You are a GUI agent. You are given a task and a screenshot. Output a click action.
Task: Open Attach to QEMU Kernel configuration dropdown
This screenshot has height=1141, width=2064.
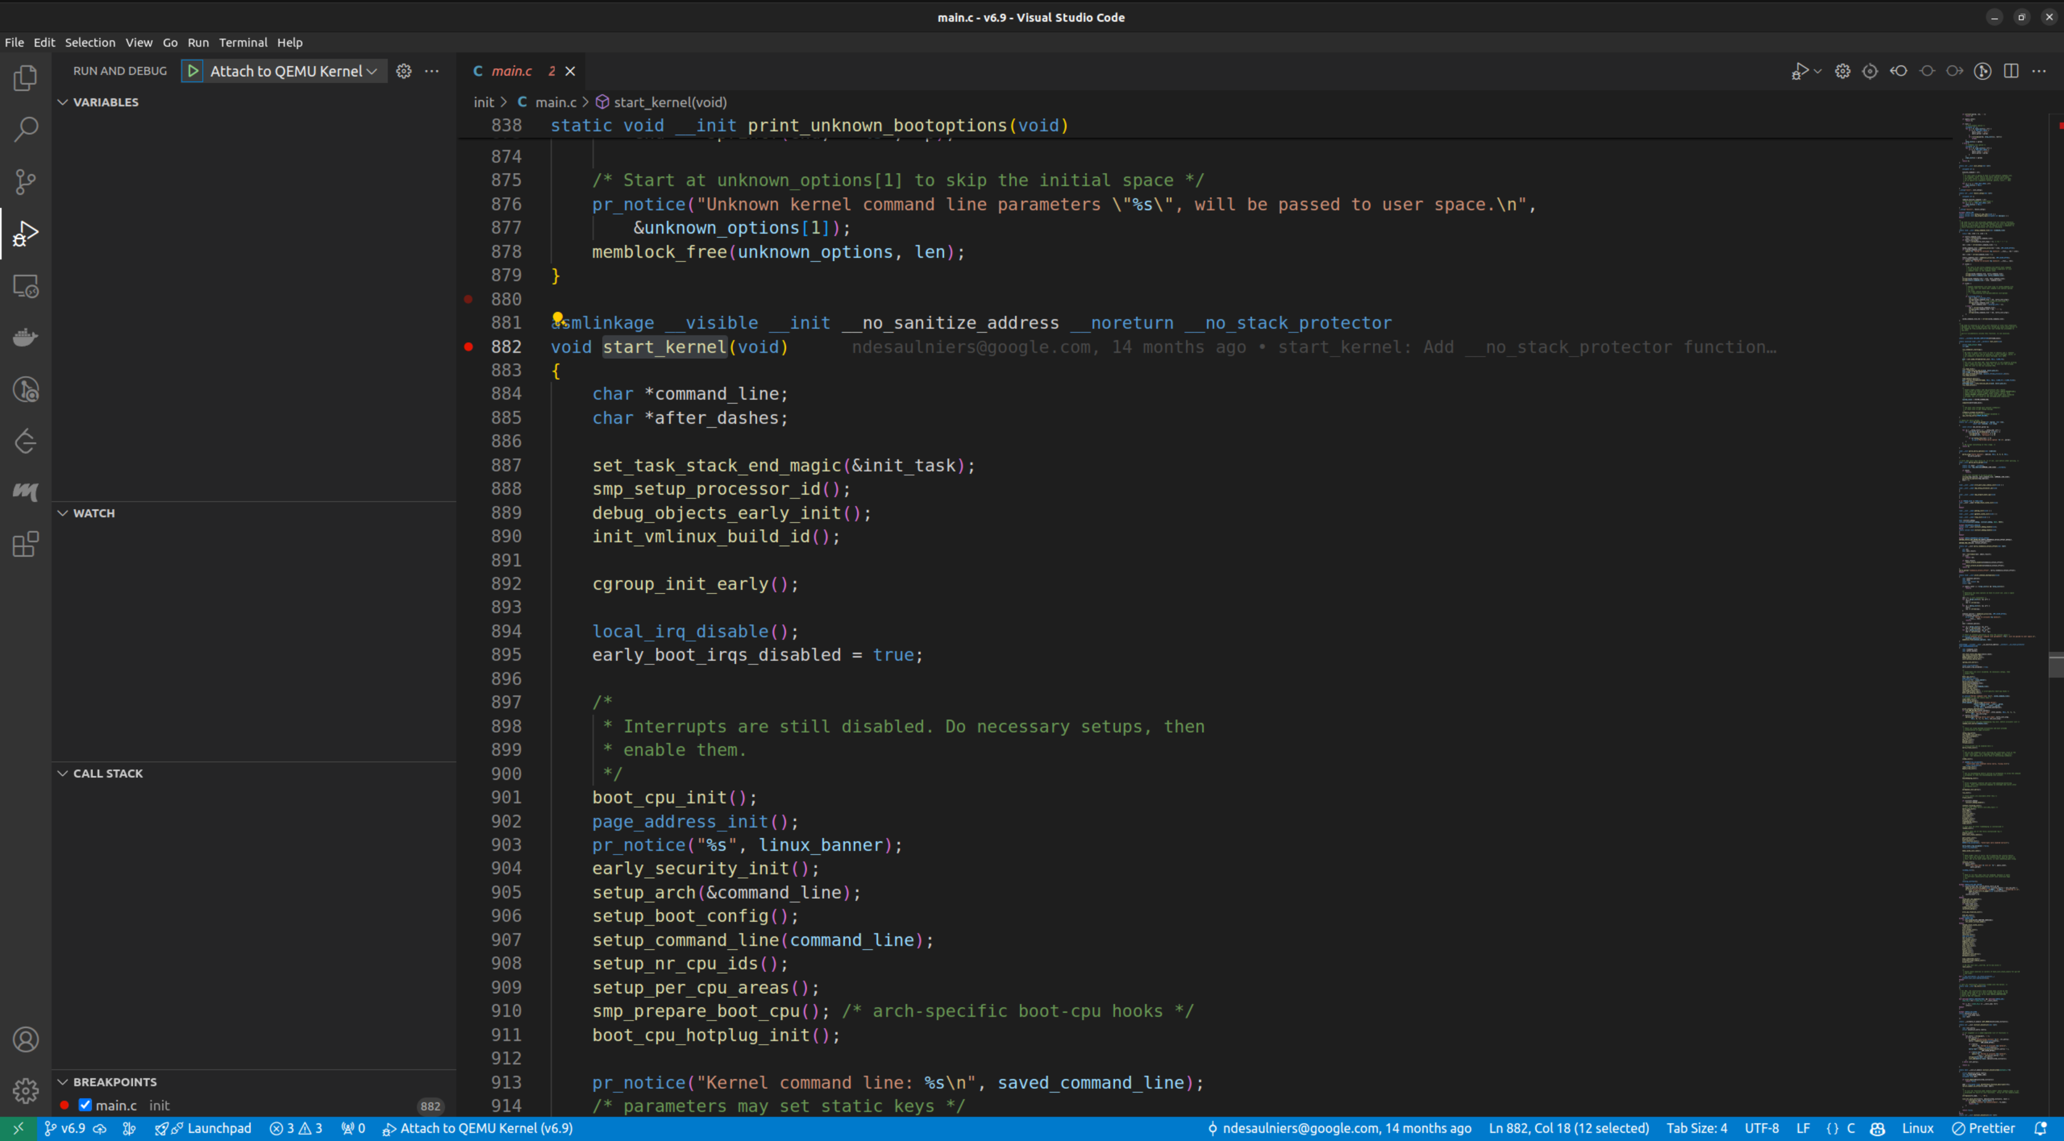(x=293, y=71)
